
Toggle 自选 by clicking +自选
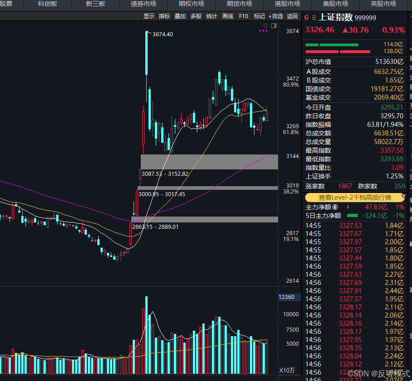coord(276,16)
